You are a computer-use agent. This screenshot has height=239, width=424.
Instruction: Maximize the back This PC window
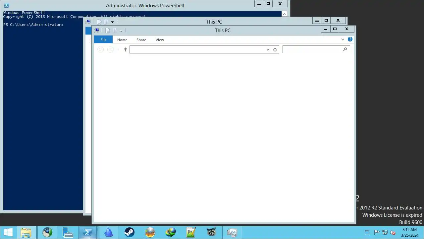click(x=326, y=21)
